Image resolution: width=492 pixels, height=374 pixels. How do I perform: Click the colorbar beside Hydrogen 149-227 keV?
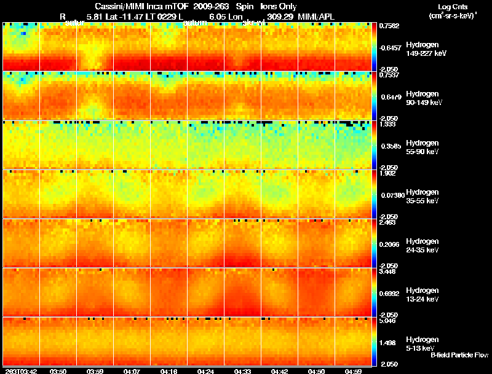pyautogui.click(x=374, y=47)
